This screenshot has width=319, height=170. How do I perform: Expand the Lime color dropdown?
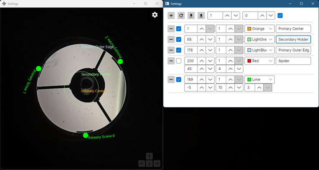[x=259, y=79]
